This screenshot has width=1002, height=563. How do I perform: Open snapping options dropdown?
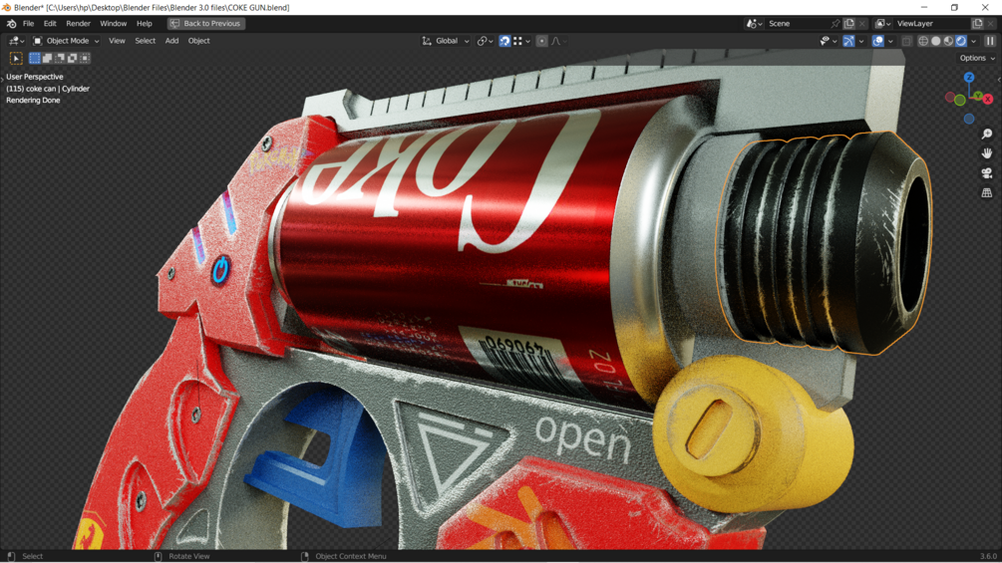(x=522, y=41)
